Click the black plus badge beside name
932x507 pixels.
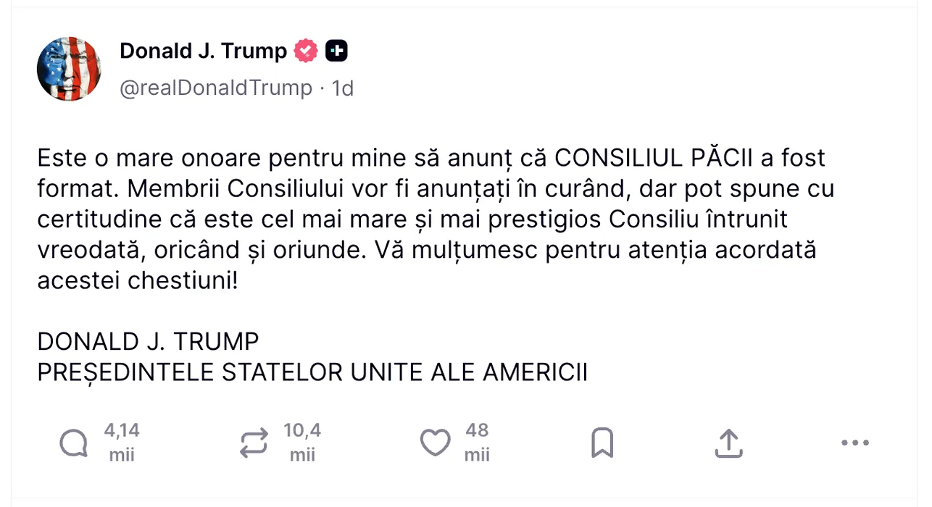336,51
